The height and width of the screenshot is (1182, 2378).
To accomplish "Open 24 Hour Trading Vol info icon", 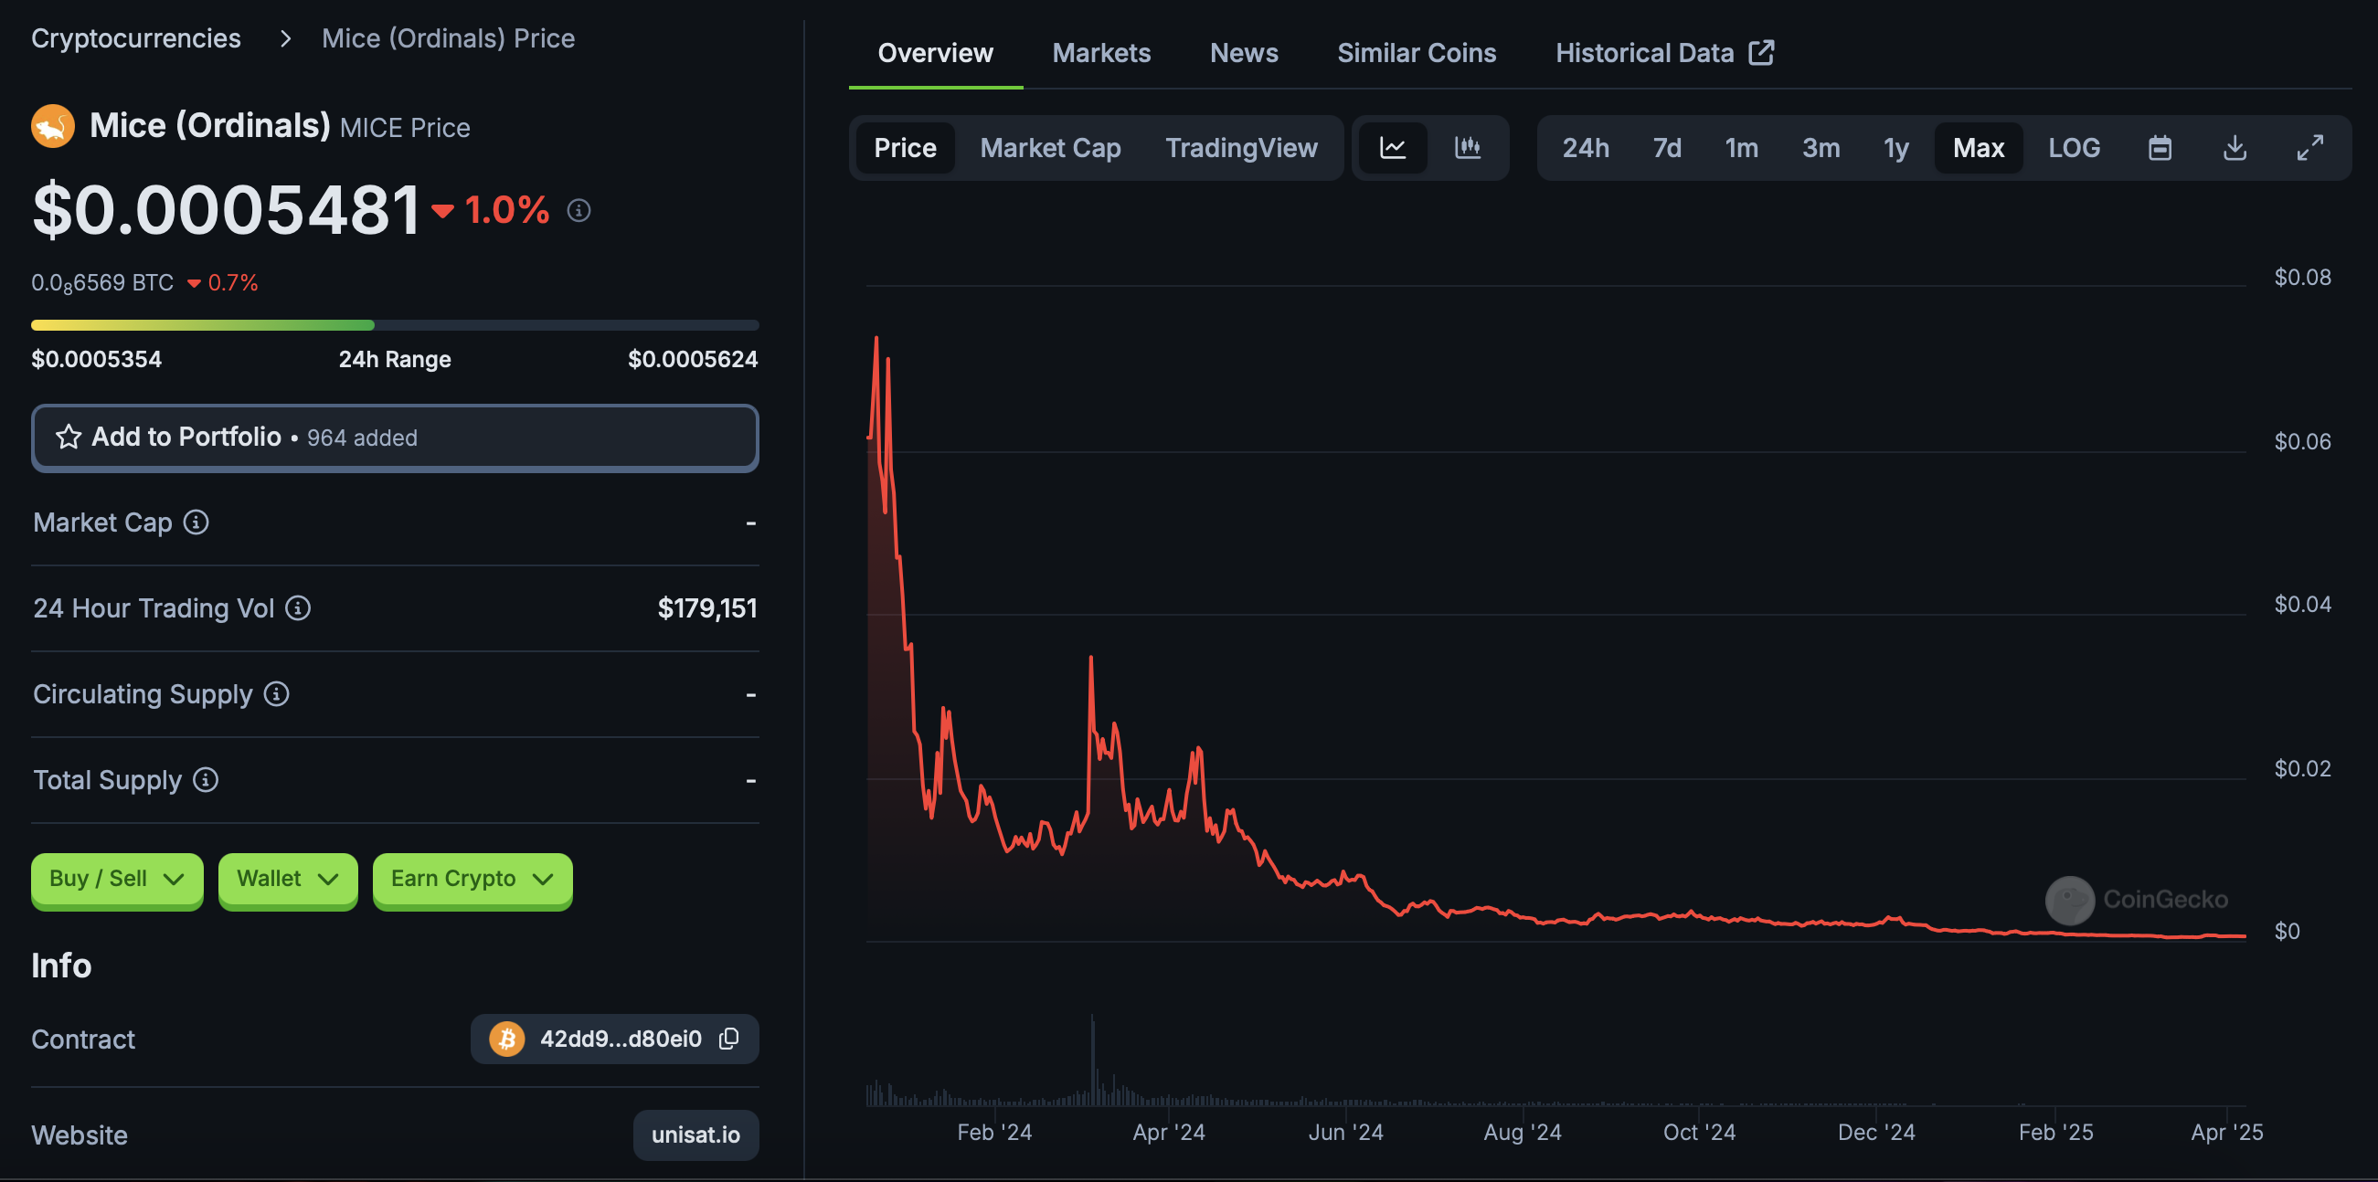I will tap(297, 608).
